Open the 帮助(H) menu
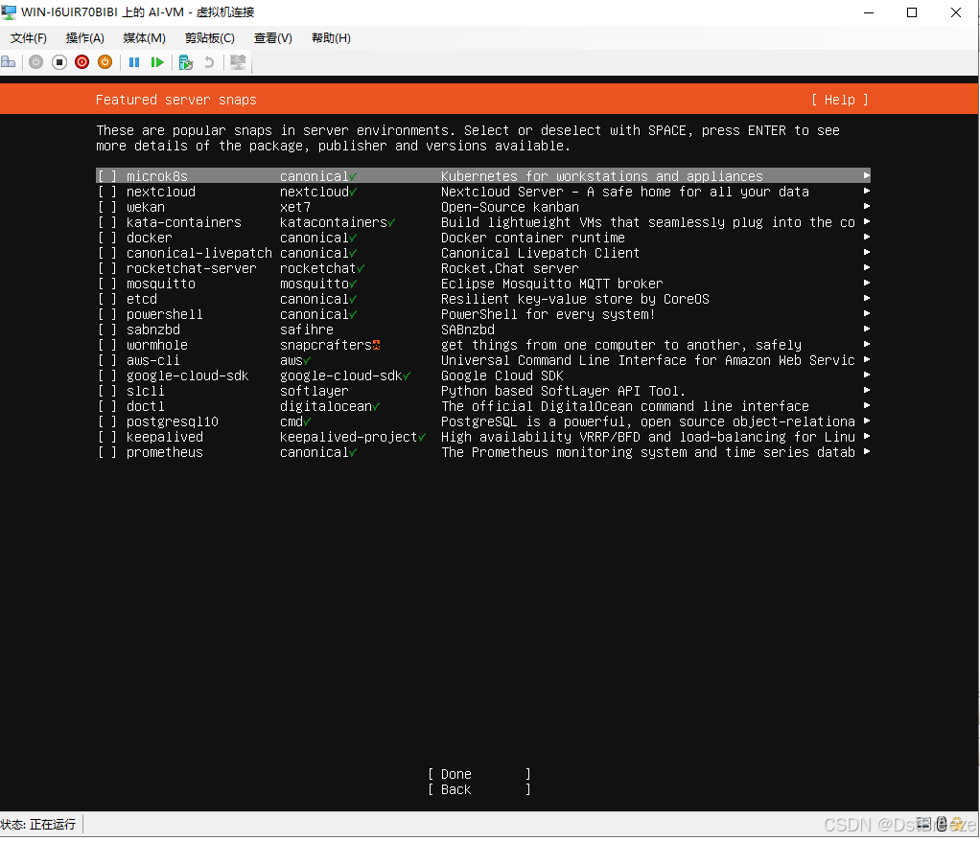Screen dimensions: 980x842 point(331,38)
